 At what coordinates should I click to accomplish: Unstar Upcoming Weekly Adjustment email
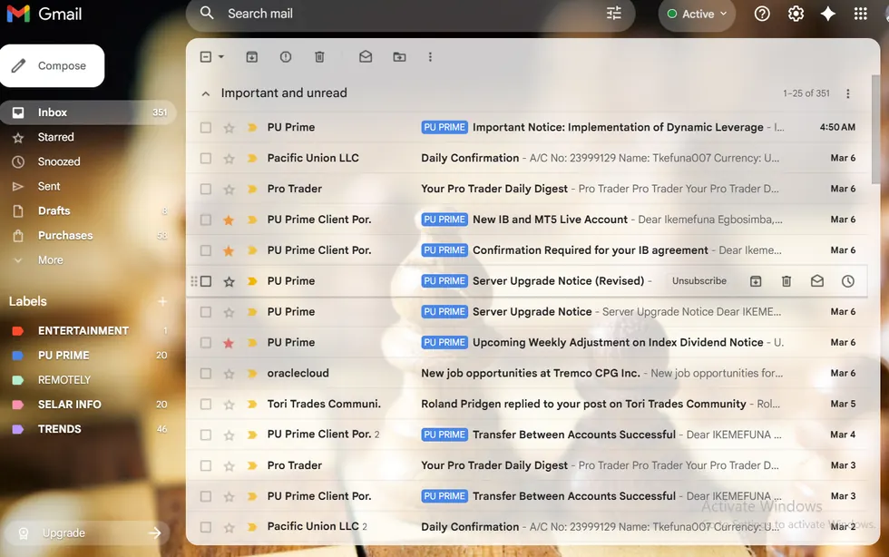229,343
